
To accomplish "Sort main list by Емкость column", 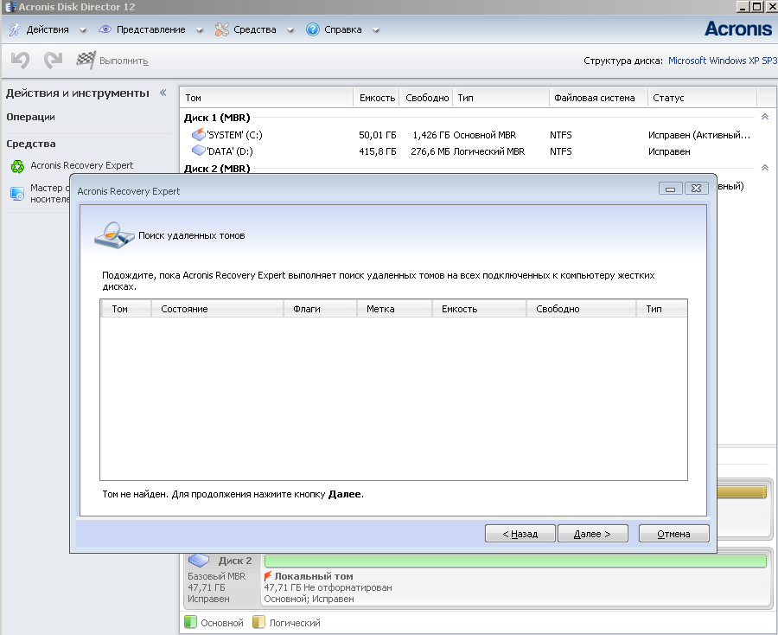I will 377,98.
